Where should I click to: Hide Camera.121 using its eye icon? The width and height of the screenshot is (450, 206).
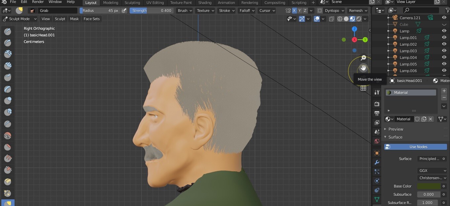(444, 18)
